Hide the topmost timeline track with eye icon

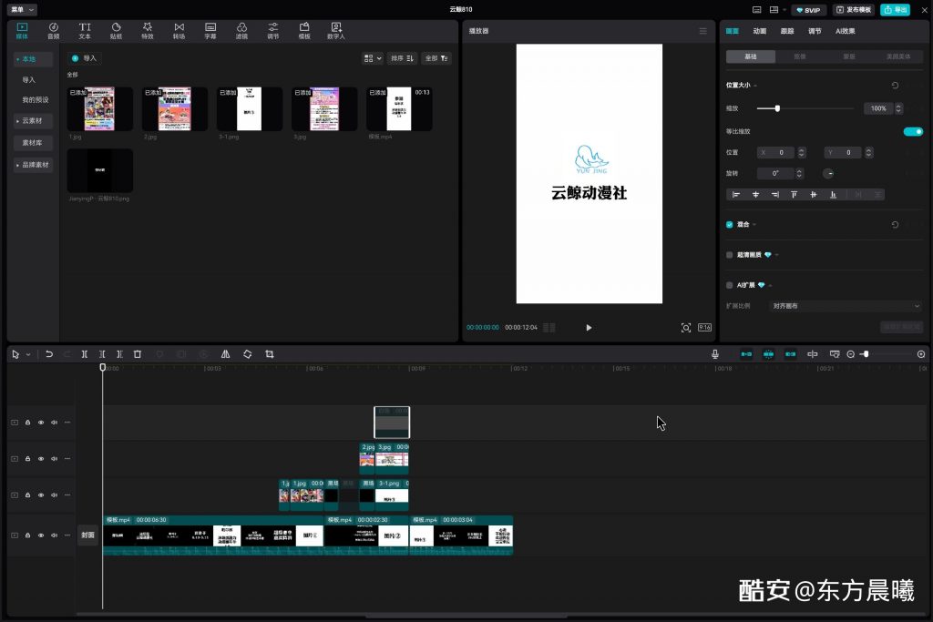41,423
